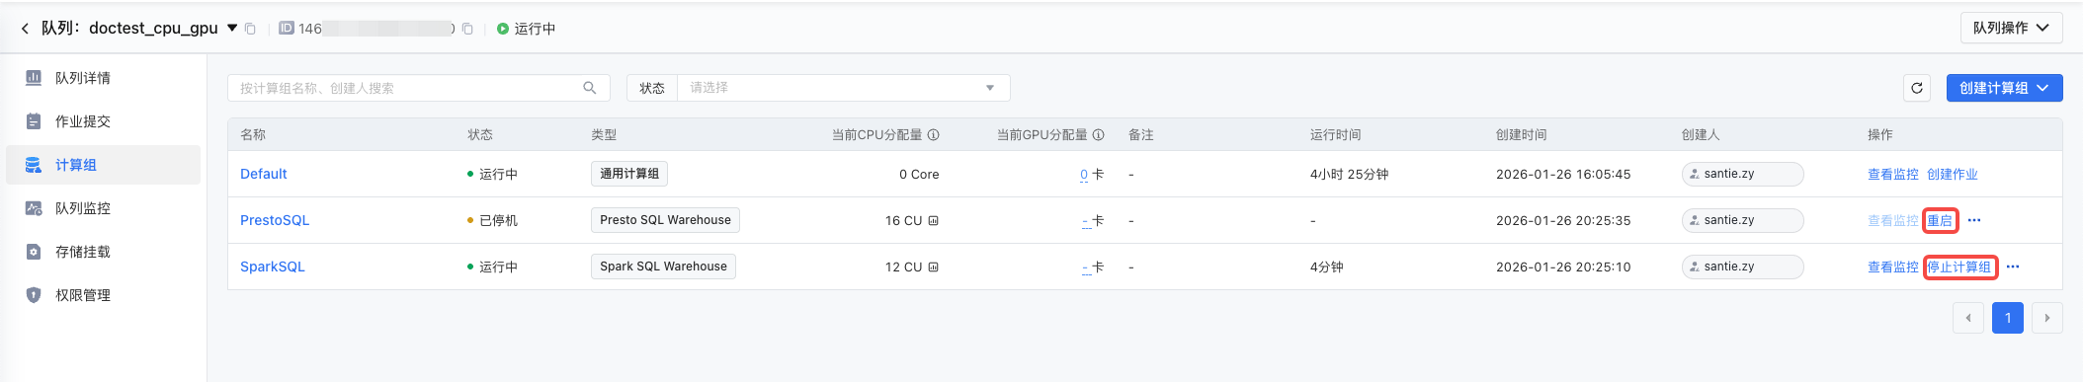Click running time 4小时 25分钟
2083x382 pixels.
(x=1349, y=174)
